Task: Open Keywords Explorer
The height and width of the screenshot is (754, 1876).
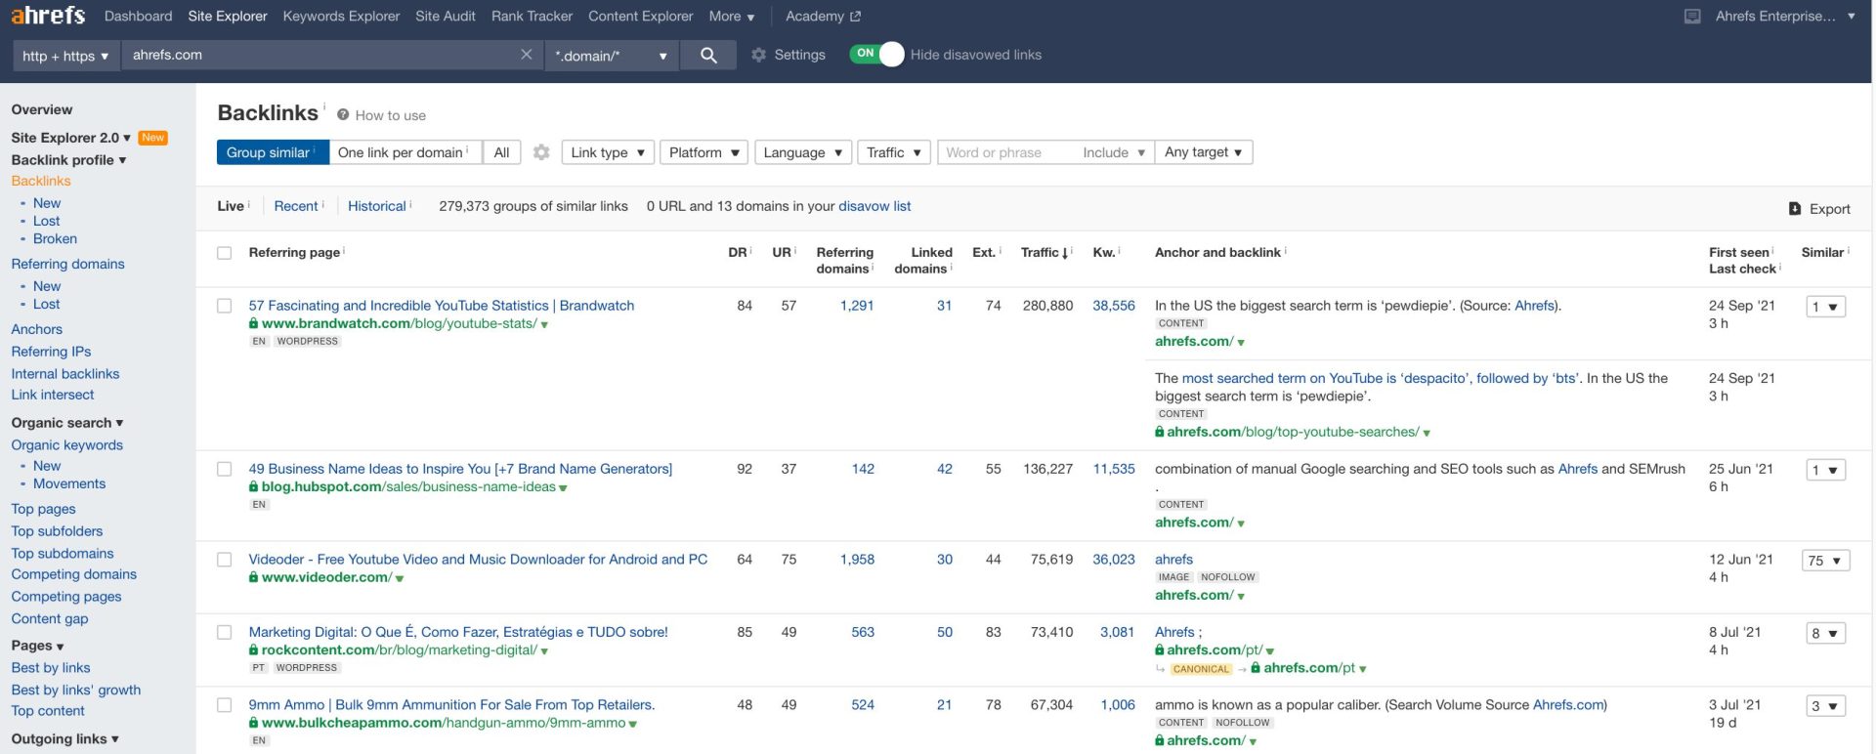Action: [x=341, y=17]
